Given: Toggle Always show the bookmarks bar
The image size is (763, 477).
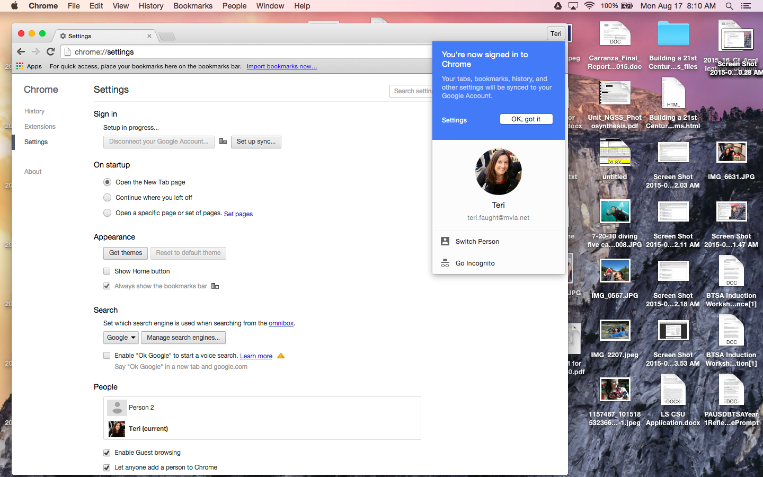Looking at the screenshot, I should 107,286.
